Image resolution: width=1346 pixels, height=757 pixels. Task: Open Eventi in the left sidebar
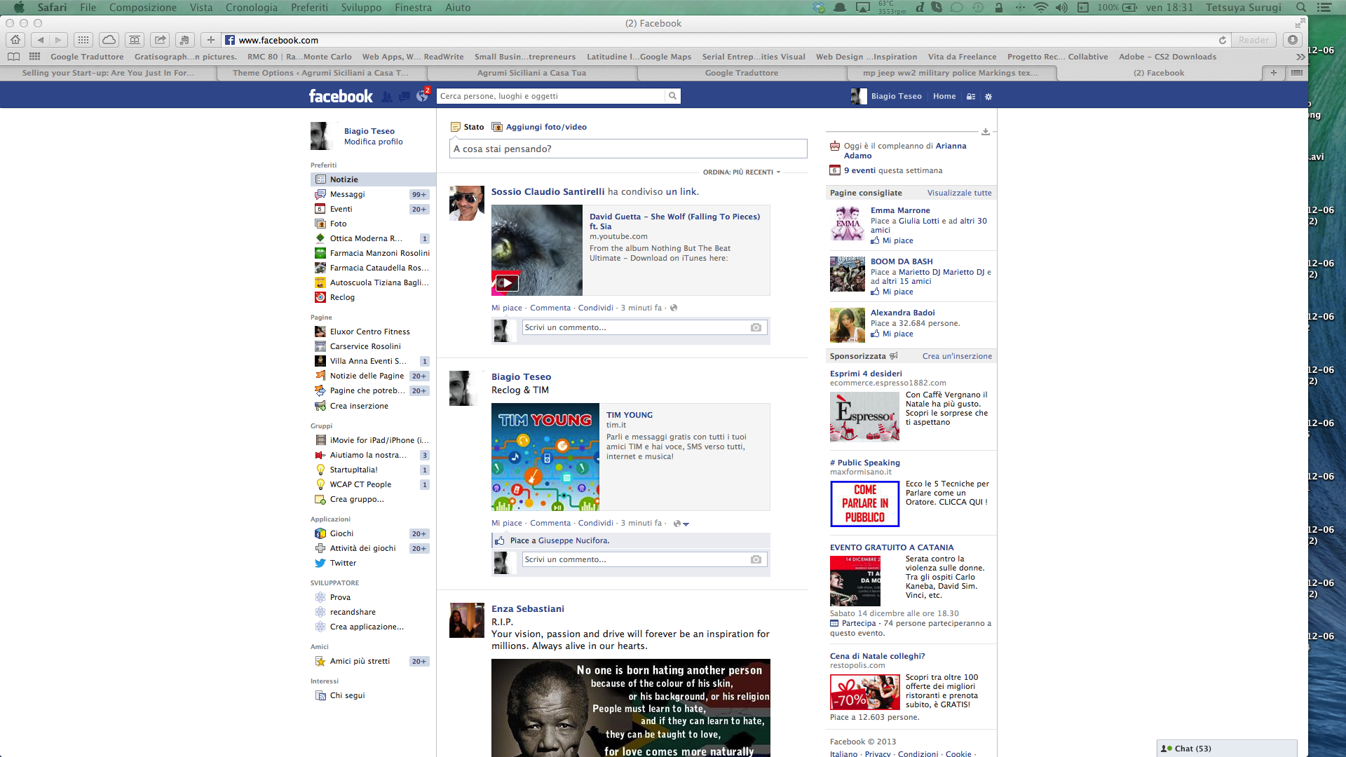pos(372,209)
